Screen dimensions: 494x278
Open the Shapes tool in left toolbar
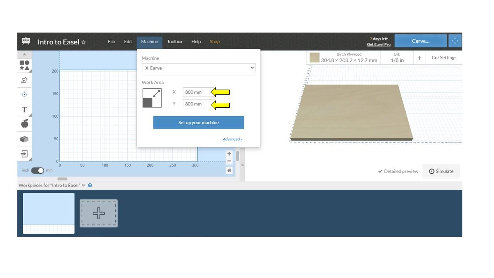pyautogui.click(x=24, y=65)
